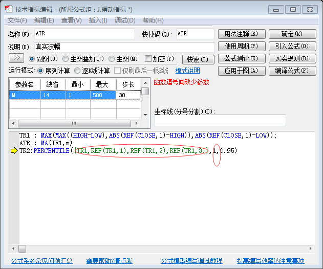Select the 主图叠加 radio option
Image resolution: width=323 pixels, height=269 pixels.
[x=66, y=59]
